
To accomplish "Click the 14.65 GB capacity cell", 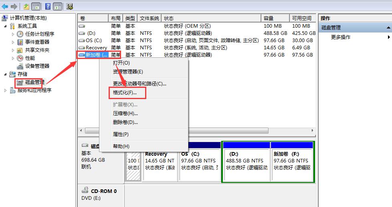I will (x=274, y=48).
